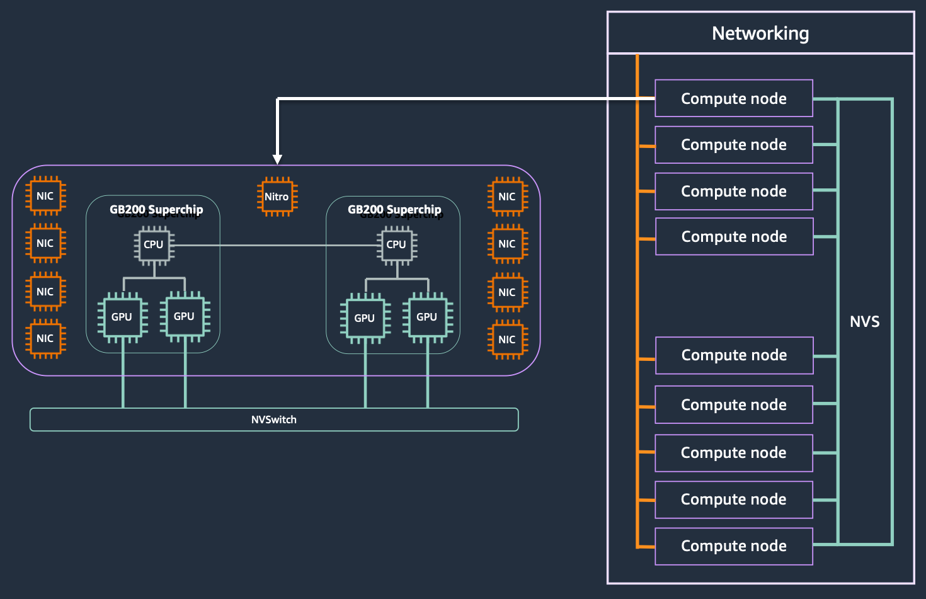Pick the left GPU in the left GB200 Superchip
926x599 pixels.
tap(123, 317)
